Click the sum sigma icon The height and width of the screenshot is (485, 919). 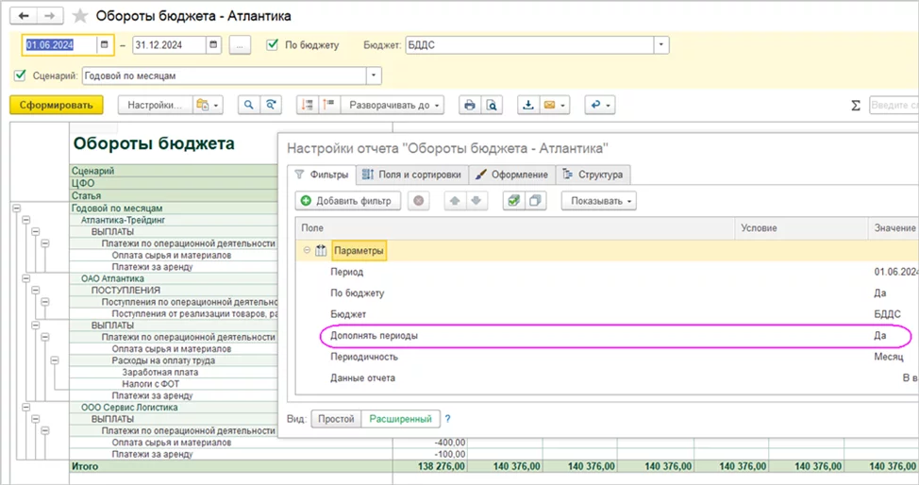point(856,106)
